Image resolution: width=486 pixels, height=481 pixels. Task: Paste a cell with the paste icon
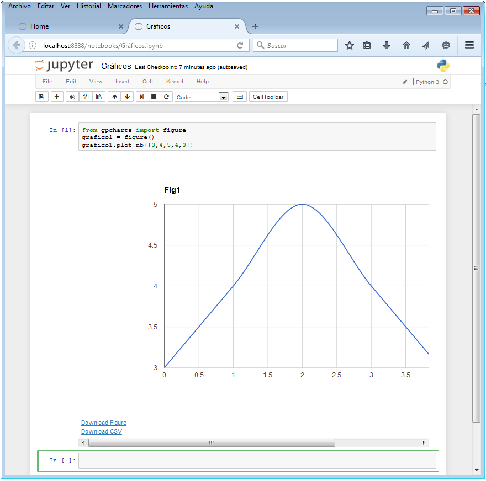99,97
